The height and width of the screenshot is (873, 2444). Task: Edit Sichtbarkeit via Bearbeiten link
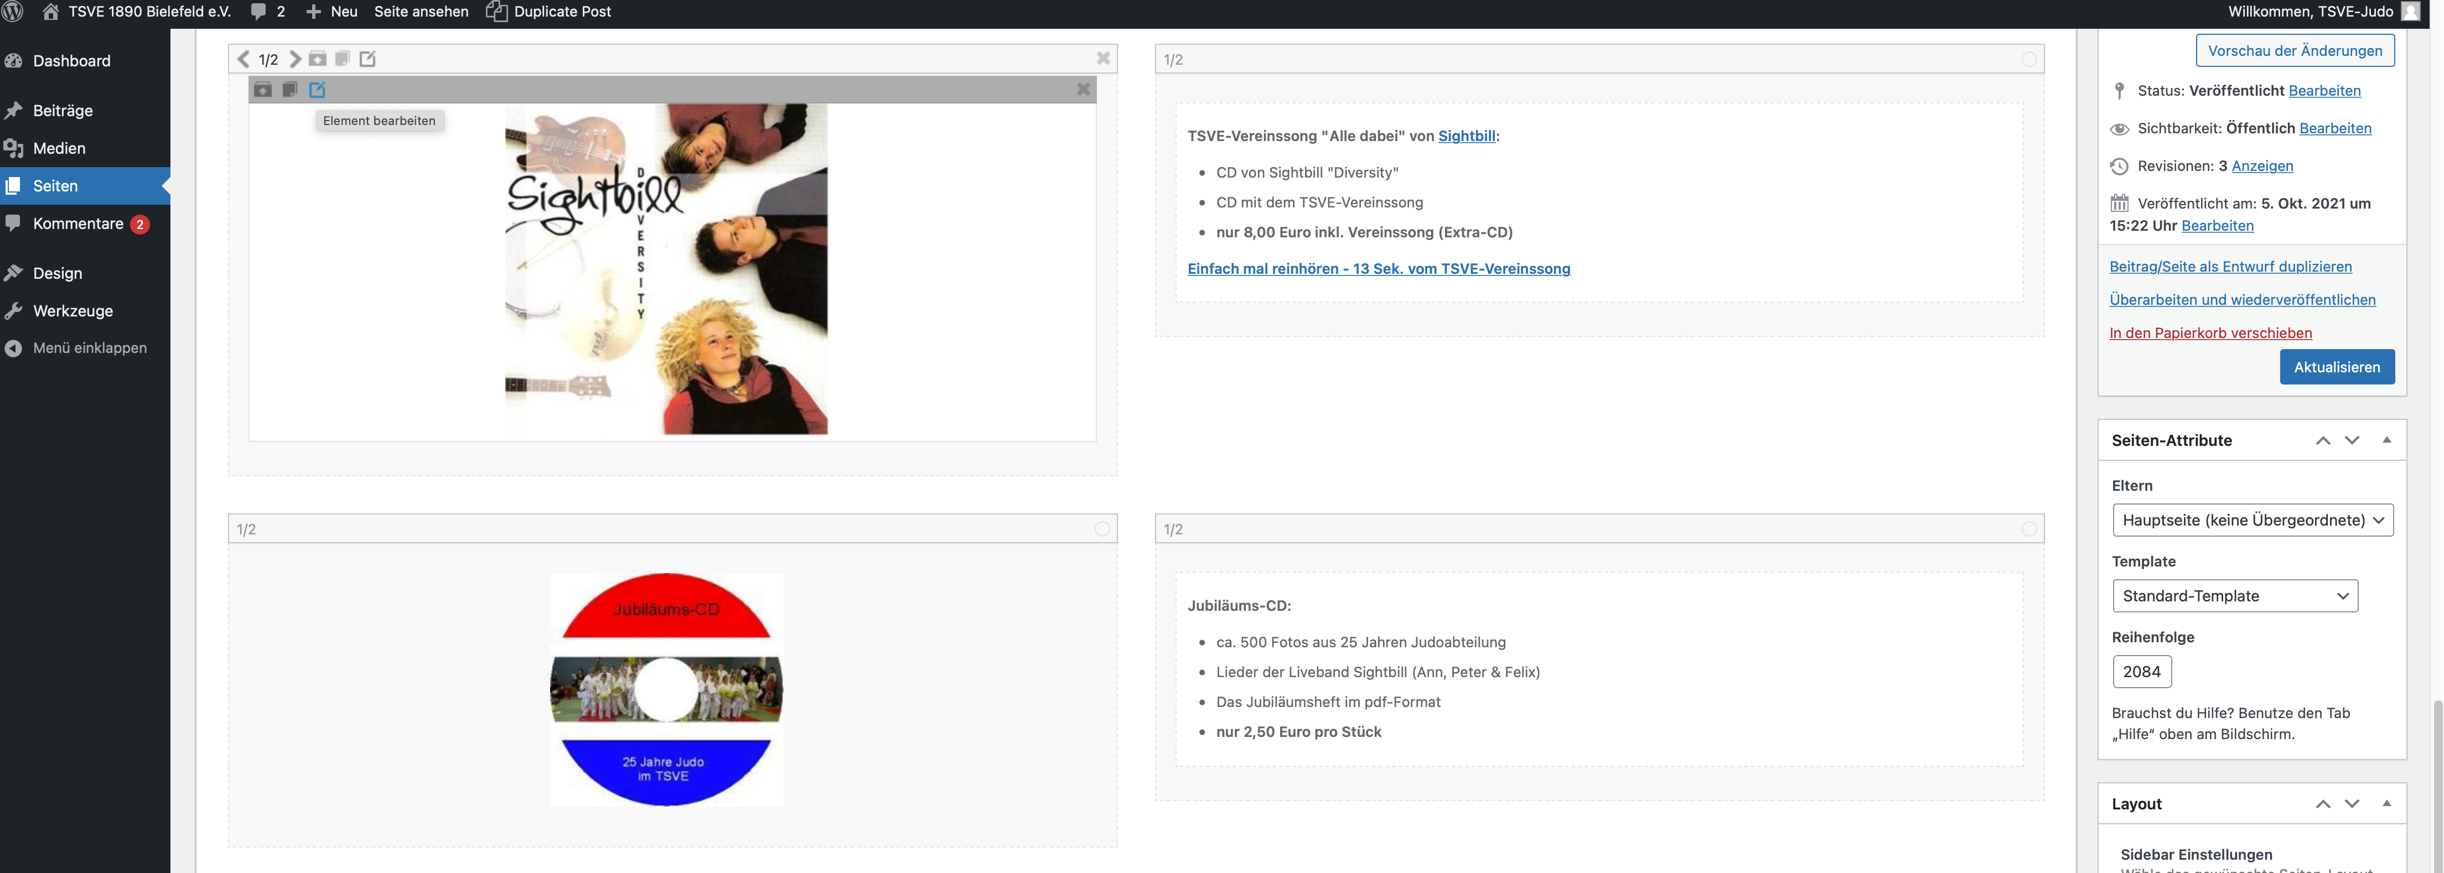tap(2335, 128)
